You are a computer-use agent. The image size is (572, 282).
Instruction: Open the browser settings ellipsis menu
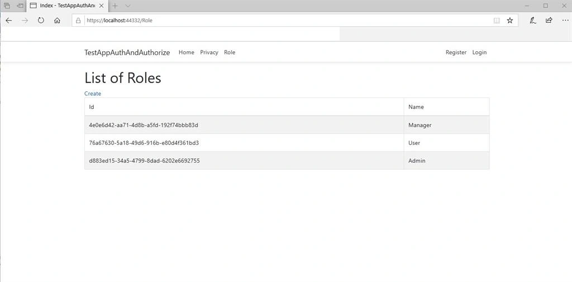point(565,21)
